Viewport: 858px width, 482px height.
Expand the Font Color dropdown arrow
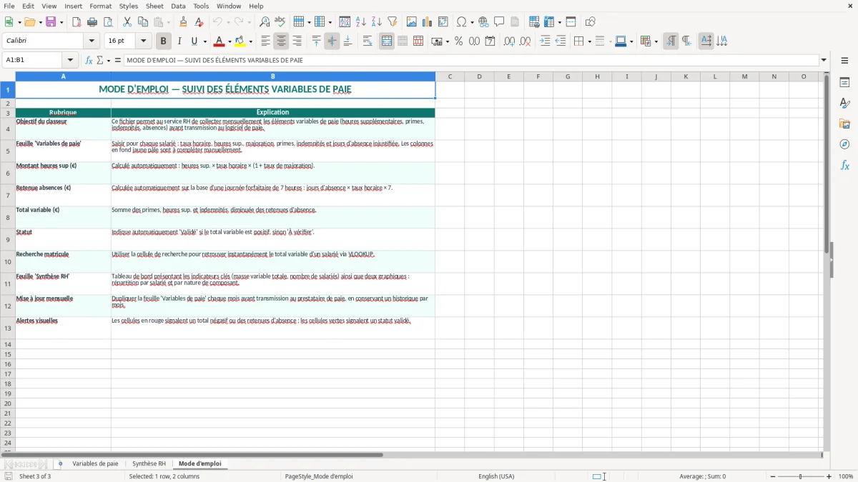pos(230,41)
